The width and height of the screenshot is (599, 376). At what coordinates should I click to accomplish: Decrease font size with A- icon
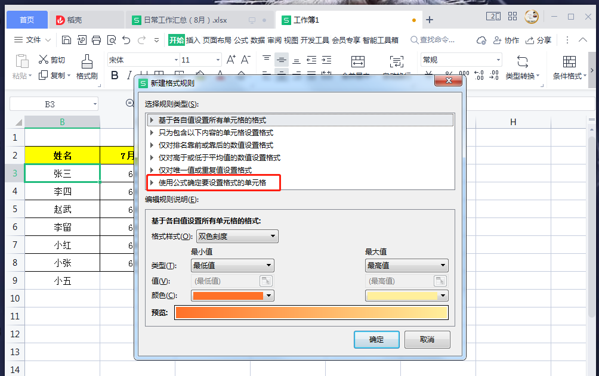coord(245,60)
